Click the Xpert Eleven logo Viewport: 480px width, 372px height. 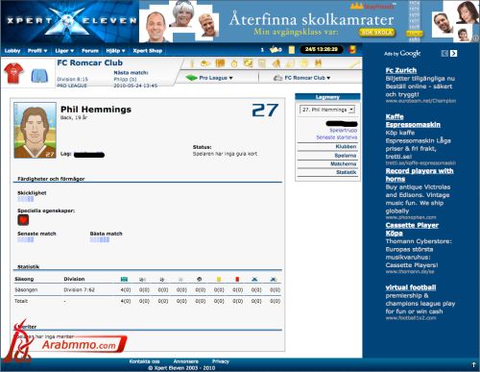point(70,21)
